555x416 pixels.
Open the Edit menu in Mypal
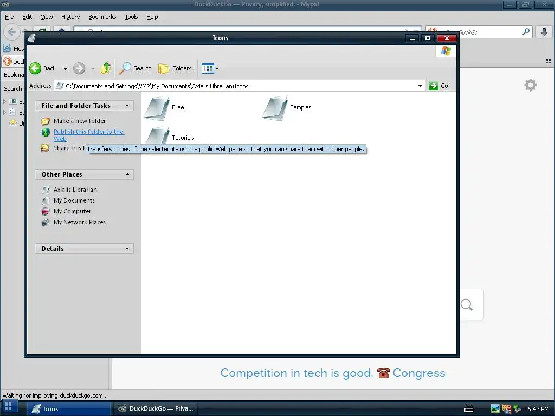click(x=27, y=17)
